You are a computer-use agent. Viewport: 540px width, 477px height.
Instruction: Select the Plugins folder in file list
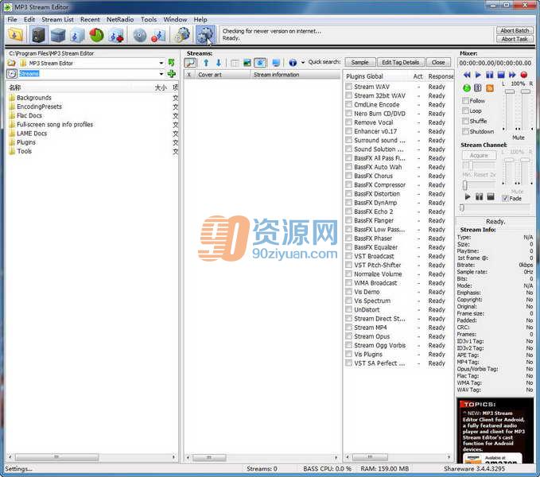coord(26,142)
